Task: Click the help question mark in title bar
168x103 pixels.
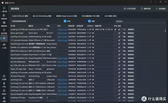Action: click(151, 2)
